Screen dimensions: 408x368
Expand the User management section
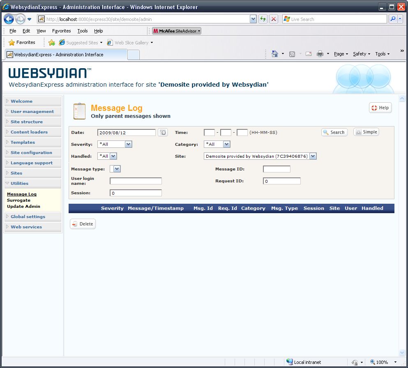click(x=33, y=112)
